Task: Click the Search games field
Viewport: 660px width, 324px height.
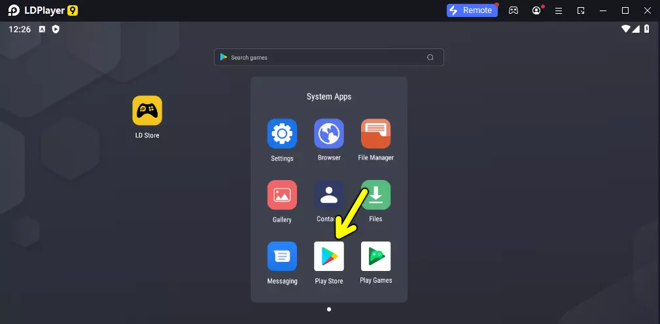Action: [x=329, y=58]
